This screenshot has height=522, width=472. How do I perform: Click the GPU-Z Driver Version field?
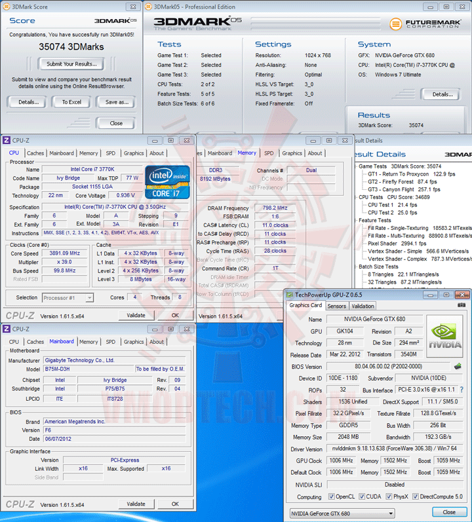[395, 449]
